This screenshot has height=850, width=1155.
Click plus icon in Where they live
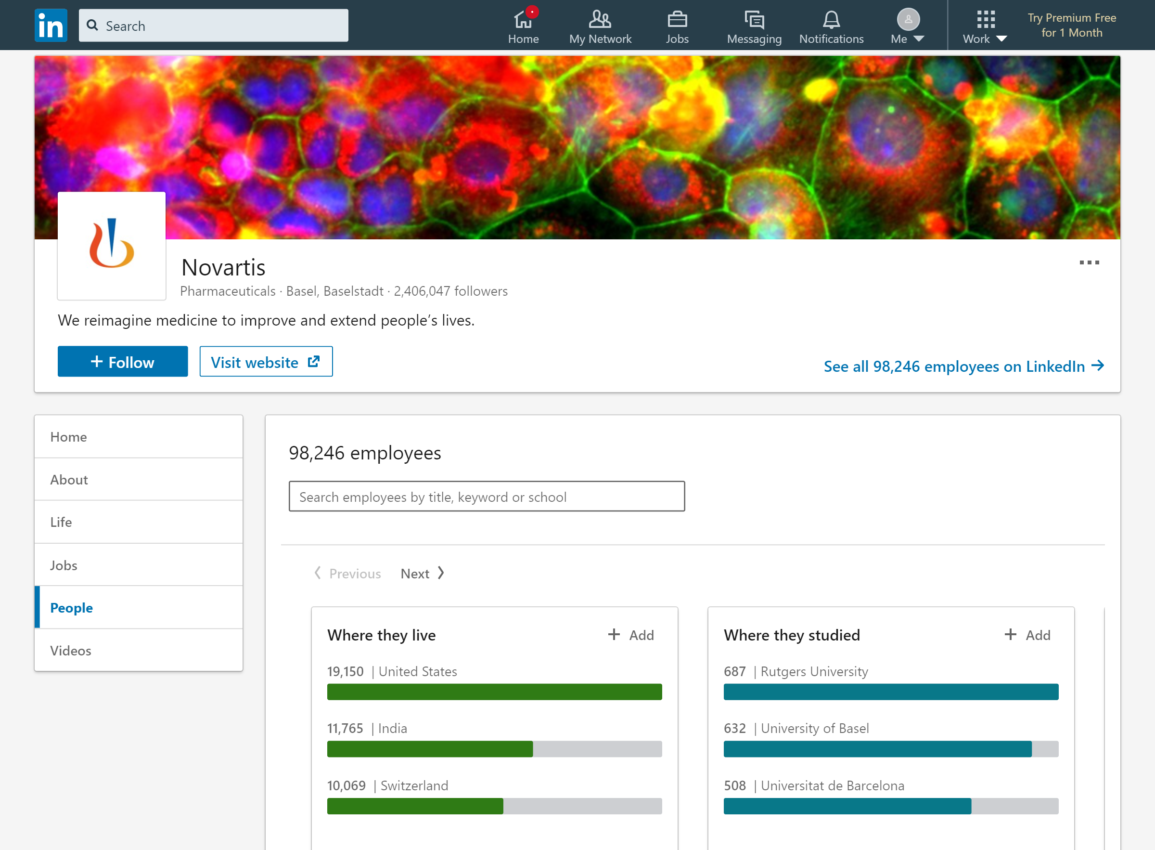[614, 634]
